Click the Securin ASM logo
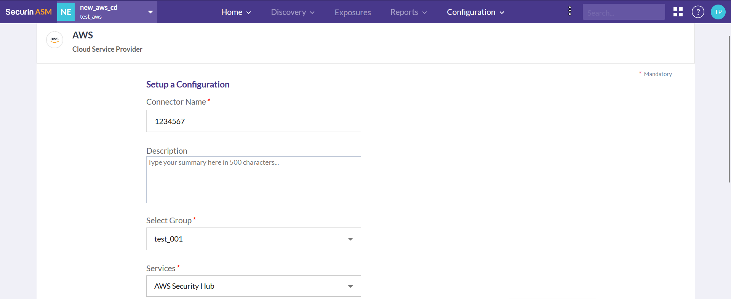Image resolution: width=731 pixels, height=299 pixels. 29,12
